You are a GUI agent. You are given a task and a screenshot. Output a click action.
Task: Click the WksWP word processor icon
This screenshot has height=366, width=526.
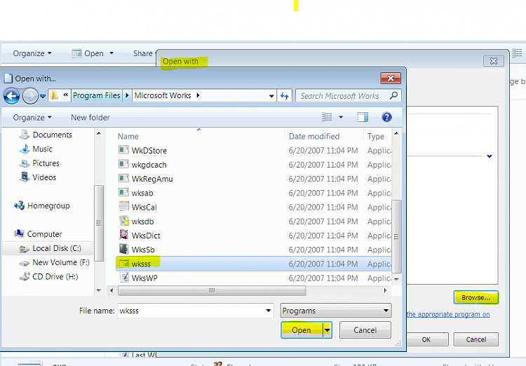point(123,278)
